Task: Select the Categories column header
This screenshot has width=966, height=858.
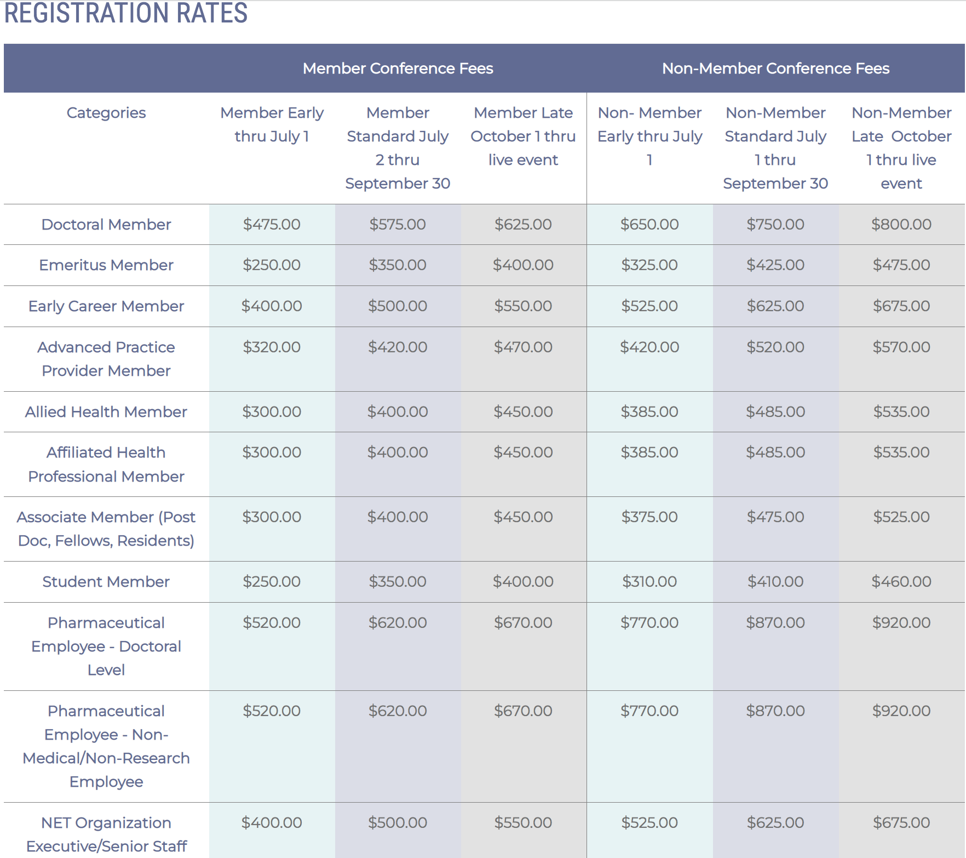Action: tap(106, 113)
